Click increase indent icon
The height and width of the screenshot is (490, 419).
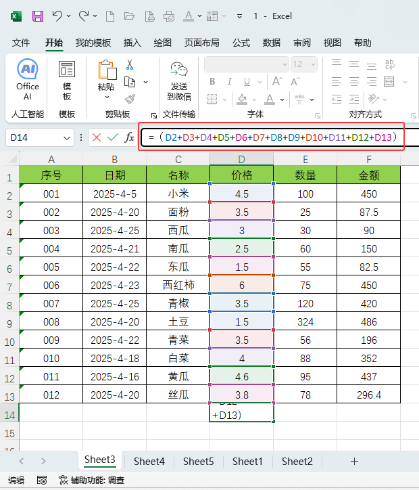354,99
